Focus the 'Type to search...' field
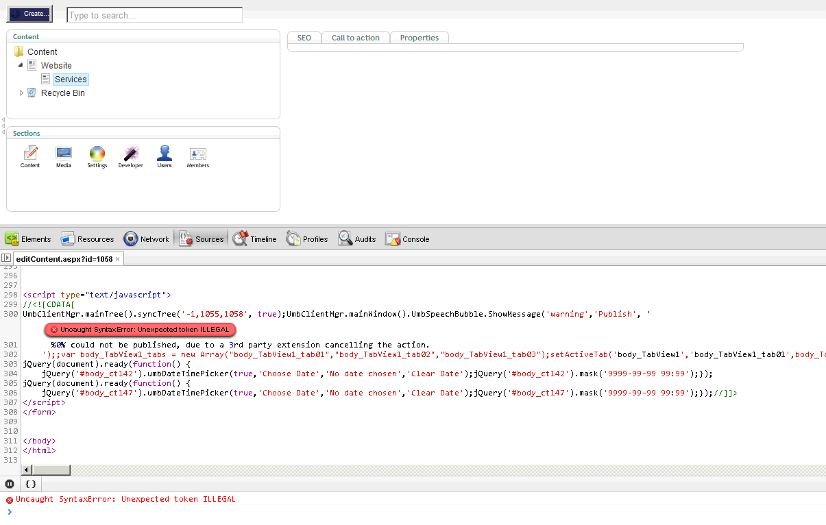 click(x=154, y=15)
